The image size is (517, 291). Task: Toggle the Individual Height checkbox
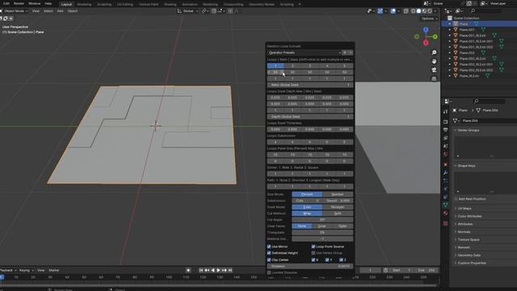[x=269, y=253]
